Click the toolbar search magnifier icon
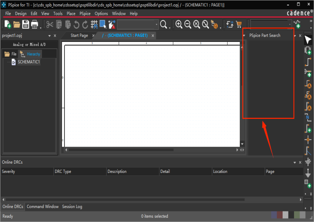Screen dimensions: 314x222 point(164,25)
